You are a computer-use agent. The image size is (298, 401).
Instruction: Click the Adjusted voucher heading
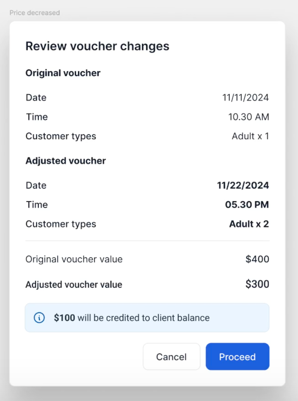65,161
